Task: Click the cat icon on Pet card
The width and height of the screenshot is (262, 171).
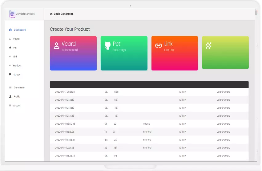Action: 107,45
